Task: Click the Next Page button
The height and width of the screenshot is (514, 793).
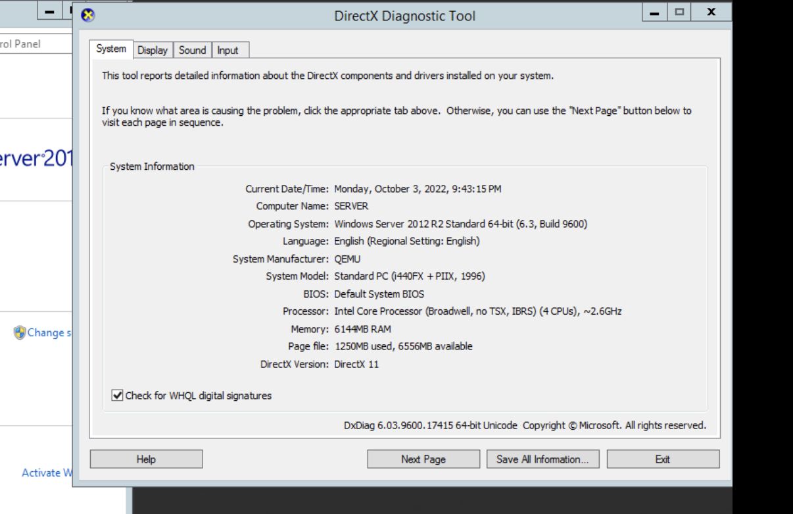Action: [423, 459]
